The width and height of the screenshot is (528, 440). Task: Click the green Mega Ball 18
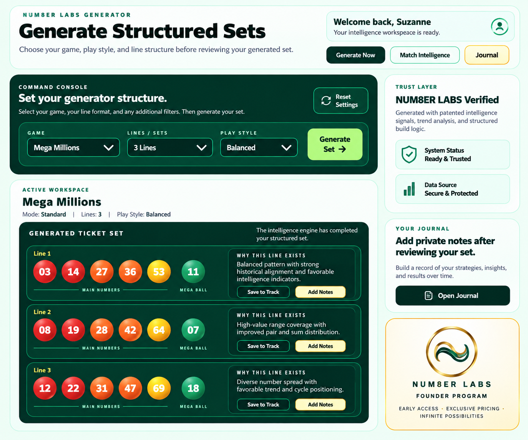[x=193, y=388]
